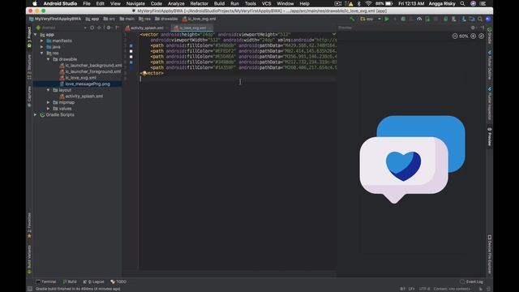
Task: Select the ic_love_svg.xml editor tab
Action: coord(192,28)
